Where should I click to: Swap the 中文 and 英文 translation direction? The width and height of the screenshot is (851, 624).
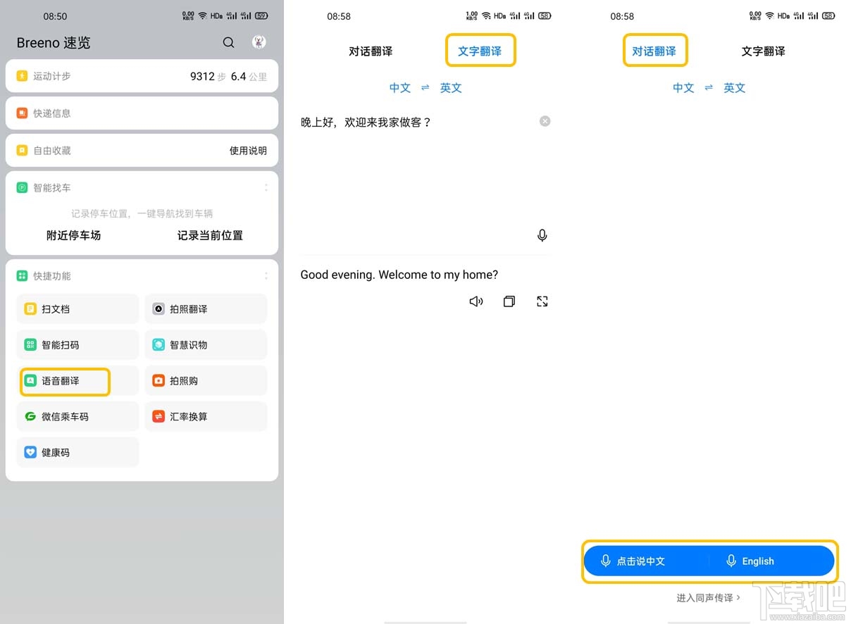(425, 87)
